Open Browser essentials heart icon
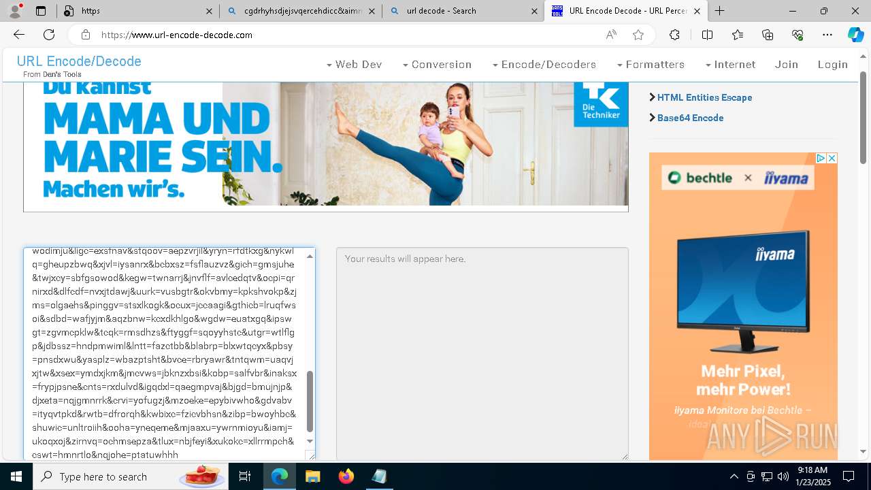 [x=798, y=35]
